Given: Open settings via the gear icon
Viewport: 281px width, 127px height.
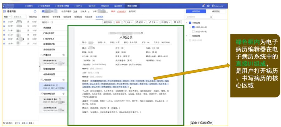Looking at the screenshot, I should (208, 6).
